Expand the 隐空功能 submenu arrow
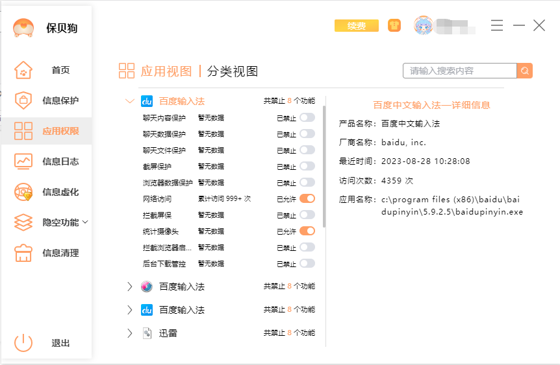The image size is (560, 365). click(x=85, y=222)
